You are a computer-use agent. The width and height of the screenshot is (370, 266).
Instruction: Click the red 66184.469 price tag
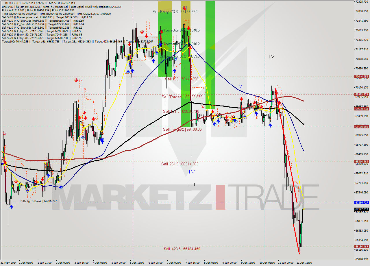[x=361, y=247]
